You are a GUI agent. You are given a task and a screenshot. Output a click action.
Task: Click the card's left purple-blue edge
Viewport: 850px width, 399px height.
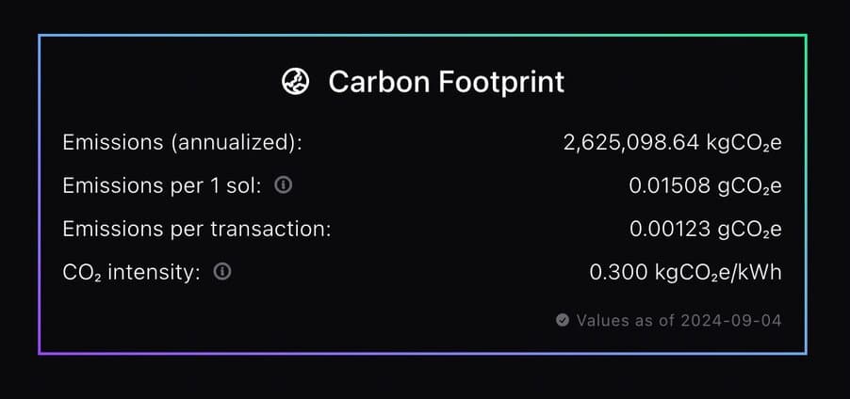point(40,195)
